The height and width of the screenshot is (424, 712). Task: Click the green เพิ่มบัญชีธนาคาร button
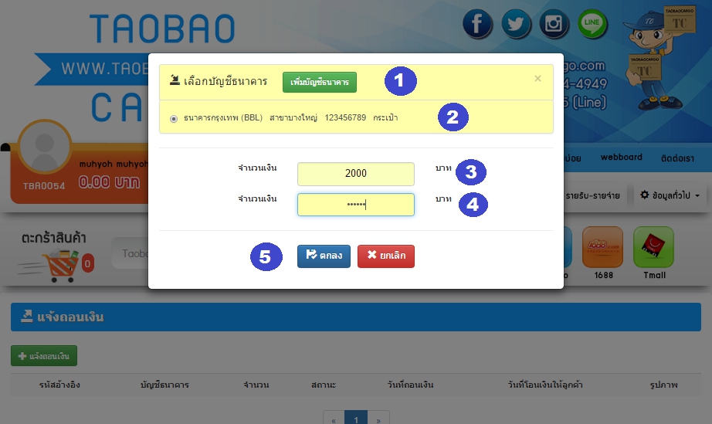tap(319, 82)
